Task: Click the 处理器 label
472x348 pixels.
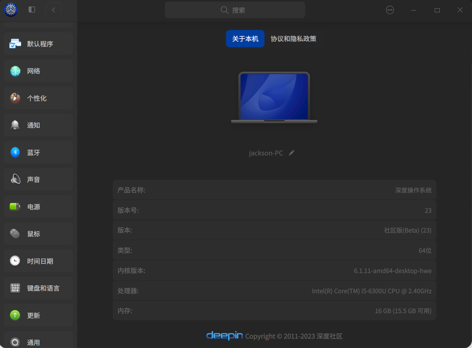Action: pyautogui.click(x=128, y=291)
